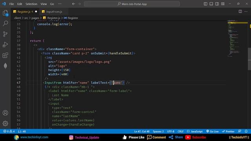This screenshot has width=251, height=141.
Task: Click the VS Code logo icon
Action: [4, 4]
